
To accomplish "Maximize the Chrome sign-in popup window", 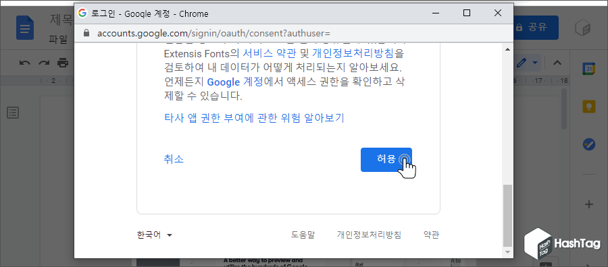I will coord(467,13).
